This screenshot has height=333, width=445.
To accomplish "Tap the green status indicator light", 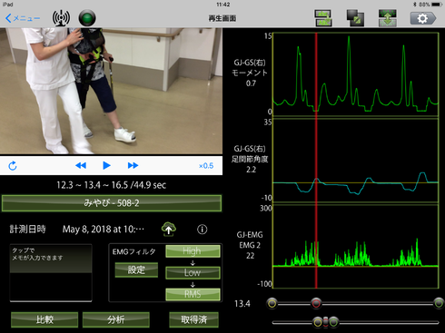I will click(87, 18).
